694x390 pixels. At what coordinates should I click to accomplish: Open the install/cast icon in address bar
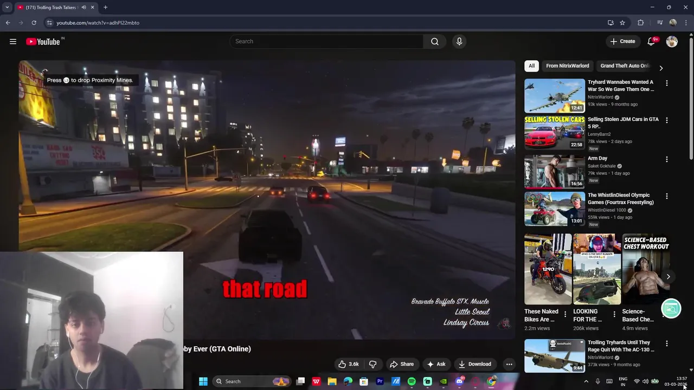point(611,23)
